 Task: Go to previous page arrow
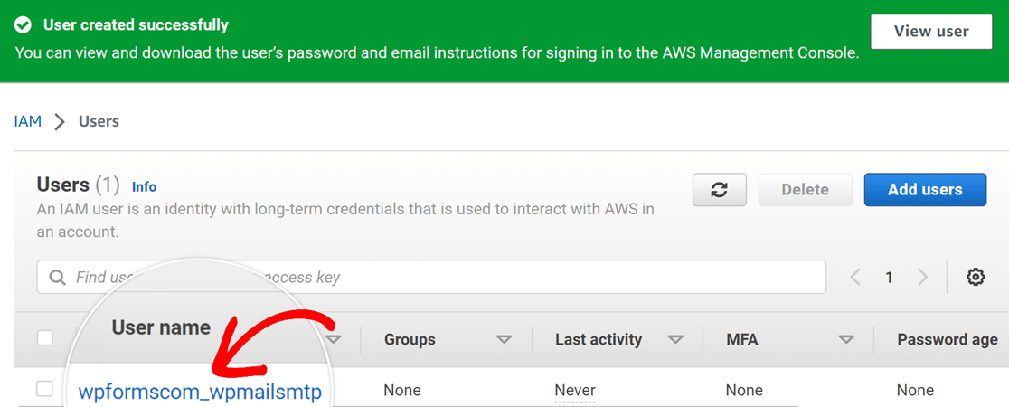[x=855, y=277]
